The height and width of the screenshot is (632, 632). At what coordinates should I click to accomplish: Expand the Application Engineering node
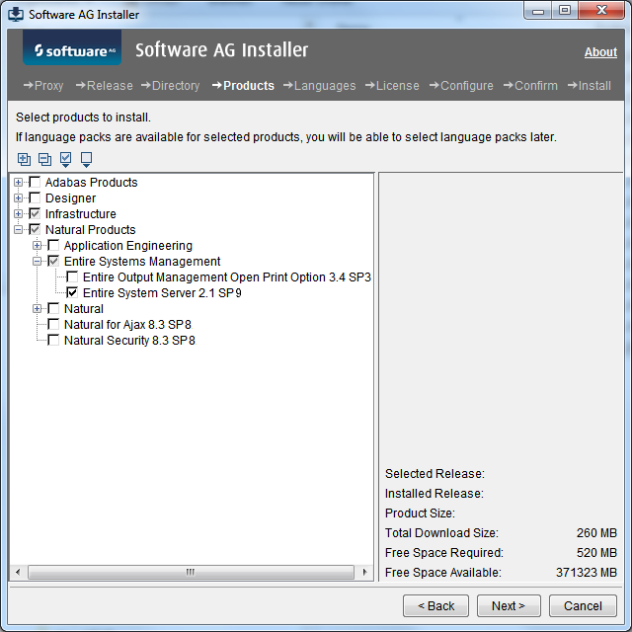pos(38,246)
